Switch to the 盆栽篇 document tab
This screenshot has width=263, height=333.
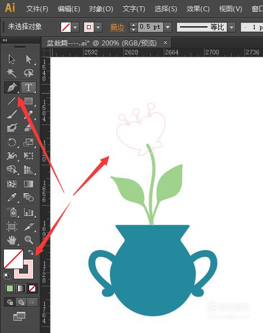pos(101,43)
